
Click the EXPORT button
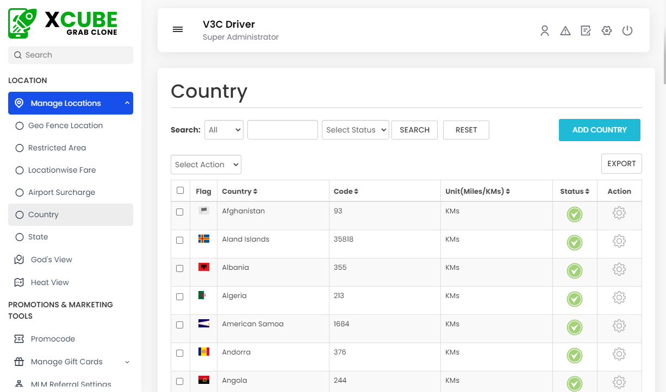point(621,163)
